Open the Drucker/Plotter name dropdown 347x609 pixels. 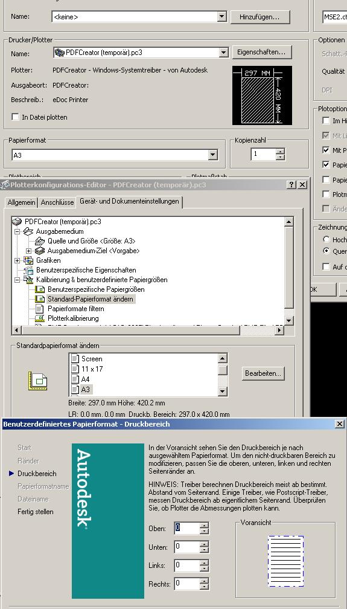point(223,53)
